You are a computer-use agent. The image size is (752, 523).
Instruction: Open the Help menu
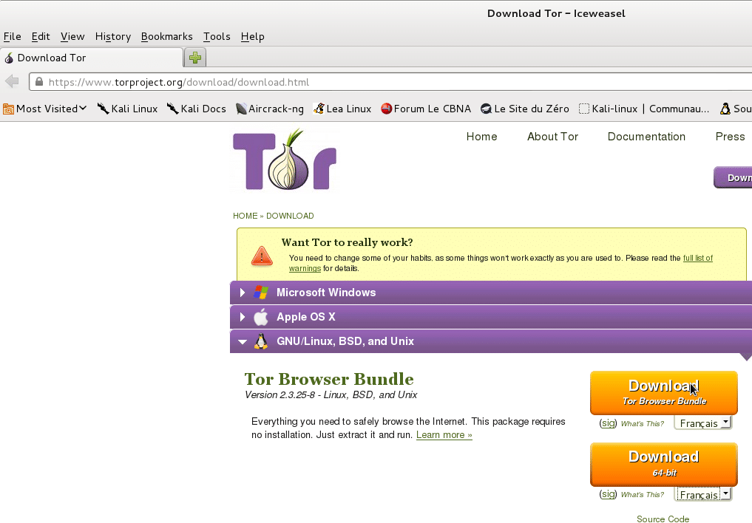coord(253,36)
